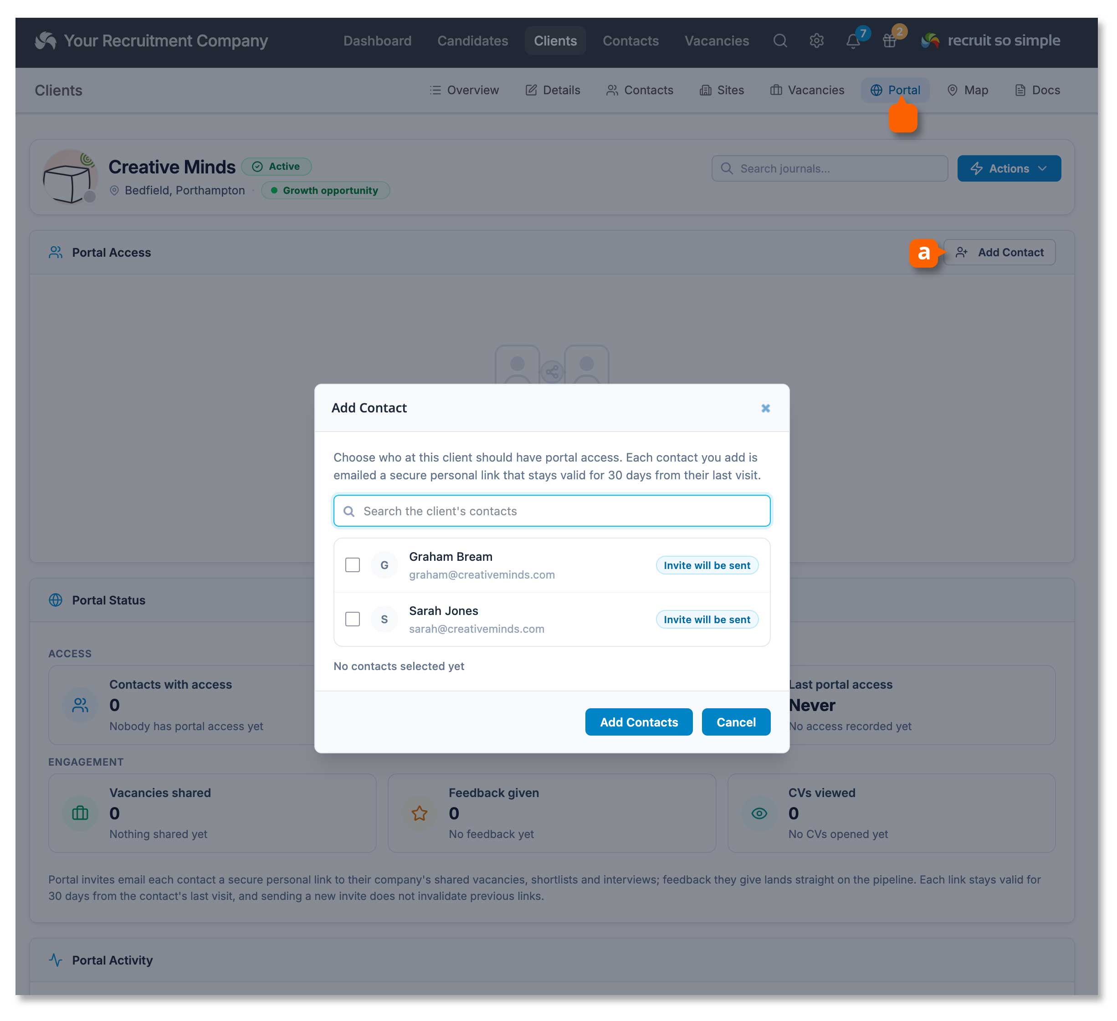The image size is (1117, 1021).
Task: Focus the Search the client's contacts field
Action: pos(552,511)
